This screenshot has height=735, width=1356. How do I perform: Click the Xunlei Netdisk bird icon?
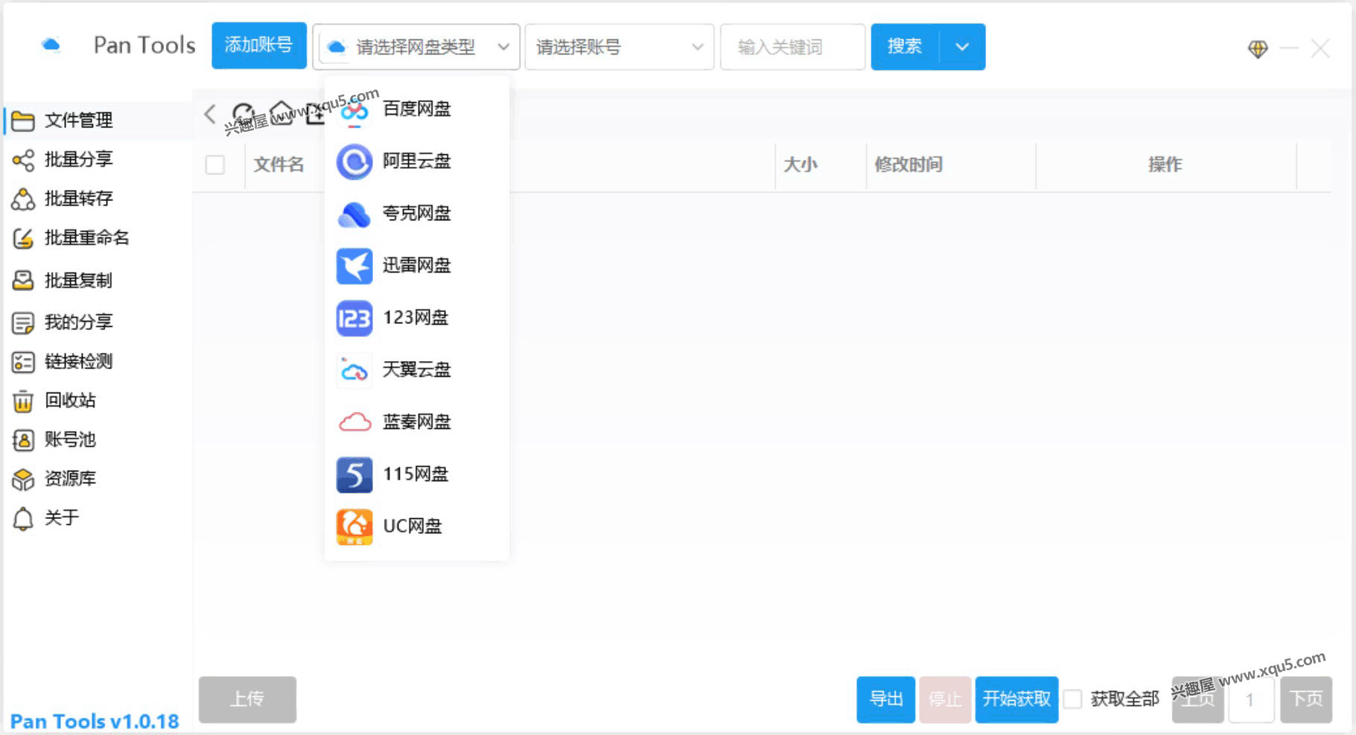click(354, 266)
